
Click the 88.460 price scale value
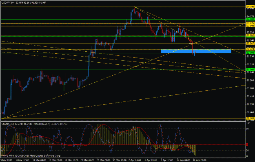click(x=250, y=112)
